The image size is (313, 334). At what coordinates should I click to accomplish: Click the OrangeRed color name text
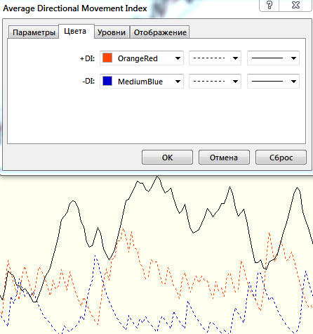coord(138,58)
